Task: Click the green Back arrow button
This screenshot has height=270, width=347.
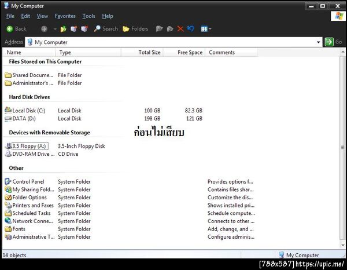Action: coord(10,29)
